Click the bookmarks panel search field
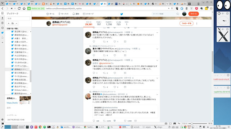 click(18, 18)
